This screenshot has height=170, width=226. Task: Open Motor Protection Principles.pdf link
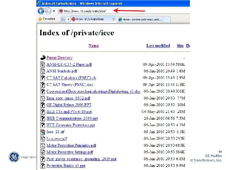(71, 145)
